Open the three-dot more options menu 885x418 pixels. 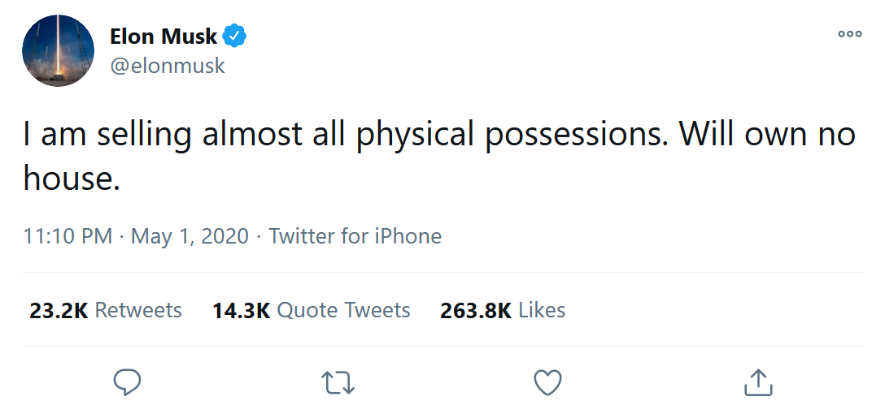849,34
